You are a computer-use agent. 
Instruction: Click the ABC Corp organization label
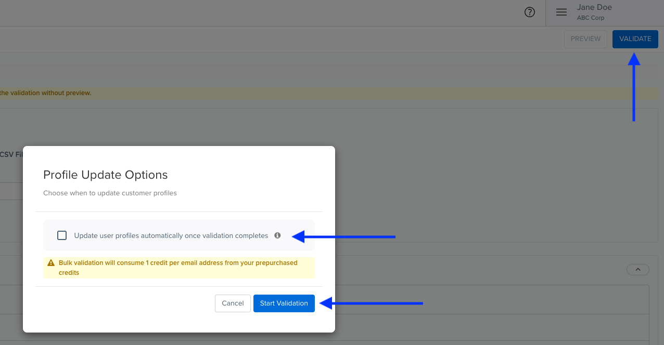(591, 17)
